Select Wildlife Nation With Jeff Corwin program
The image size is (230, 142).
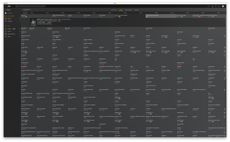[x=60, y=16]
